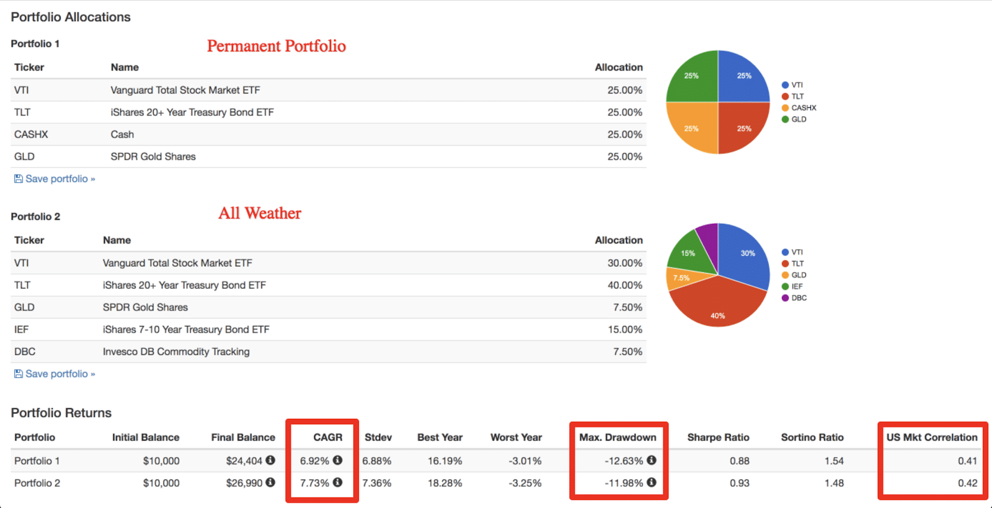This screenshot has width=992, height=508.
Task: Click Sharpe ratio value 0.93
Action: click(x=740, y=483)
